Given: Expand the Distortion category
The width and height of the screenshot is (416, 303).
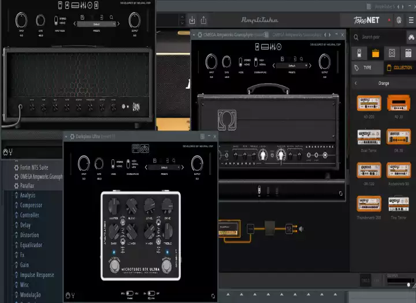Looking at the screenshot, I should coord(29,235).
